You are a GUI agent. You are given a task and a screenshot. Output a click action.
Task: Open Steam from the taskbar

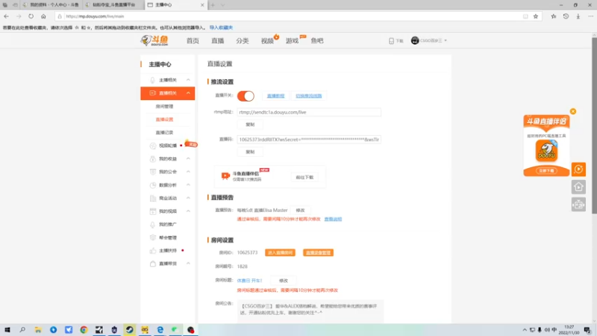point(129,330)
